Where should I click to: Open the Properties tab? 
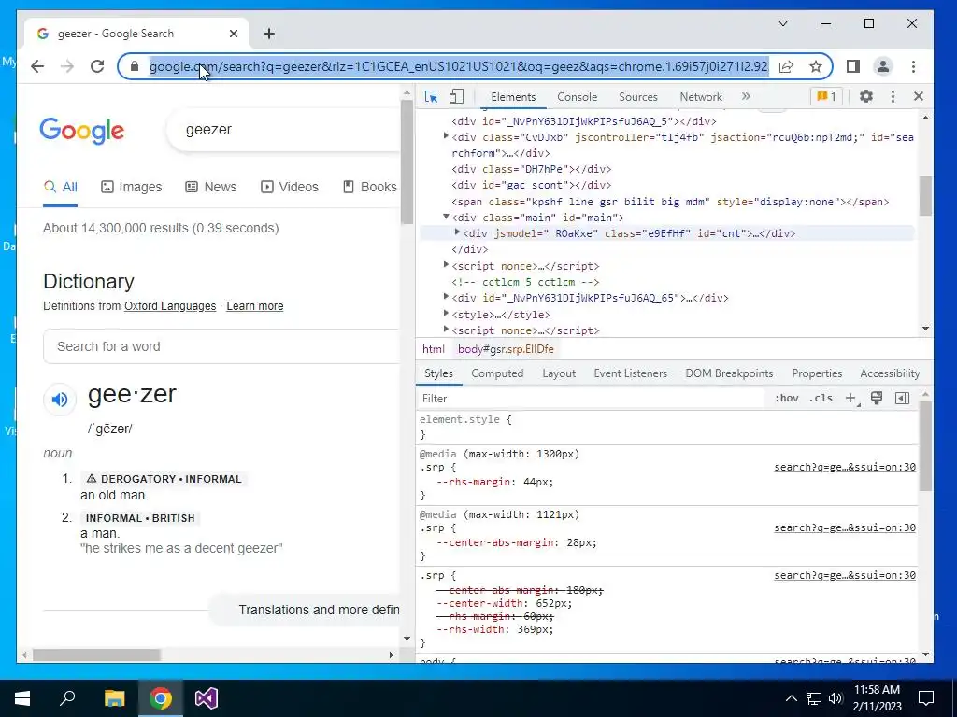tap(817, 373)
